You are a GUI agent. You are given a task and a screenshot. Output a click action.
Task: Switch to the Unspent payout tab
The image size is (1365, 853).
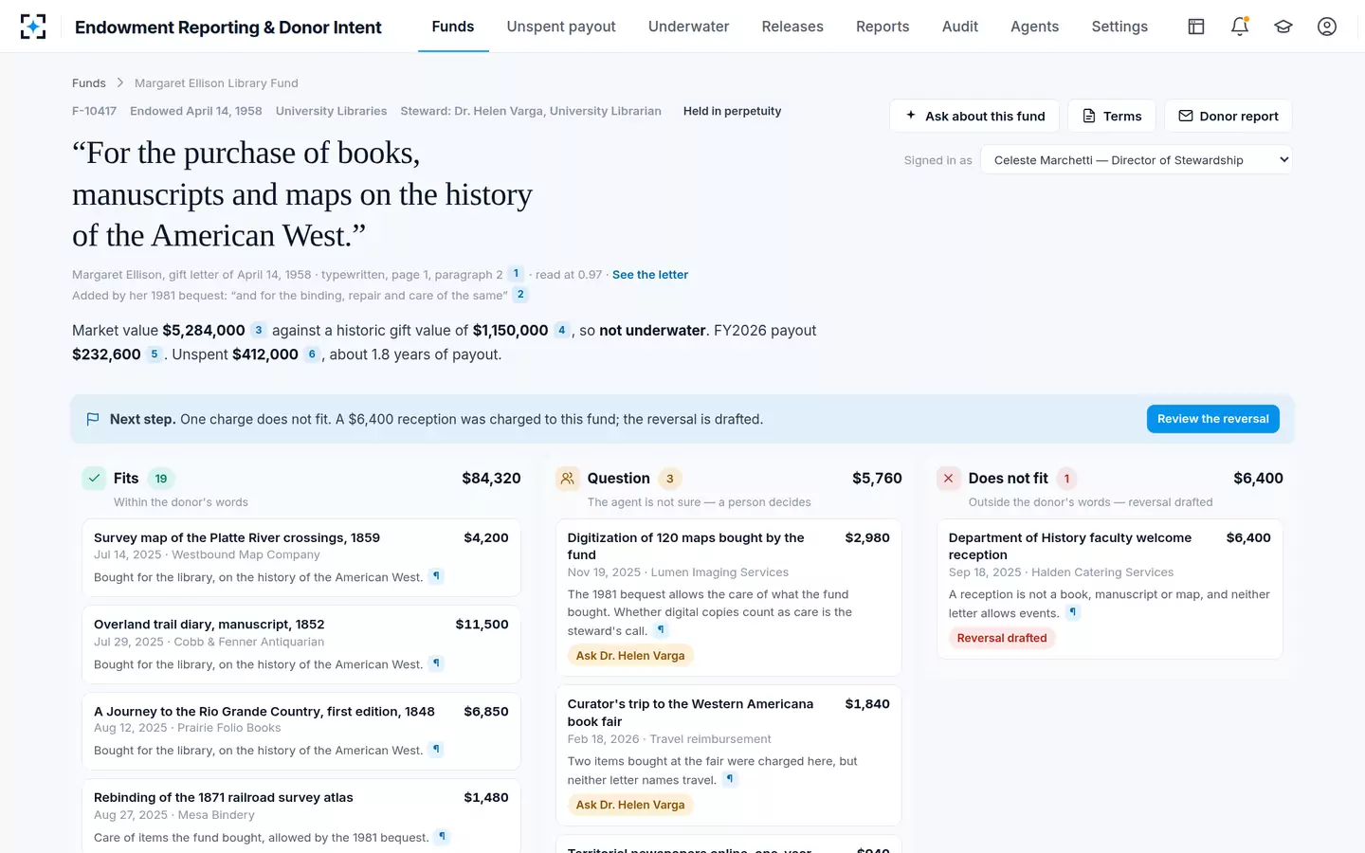(561, 27)
